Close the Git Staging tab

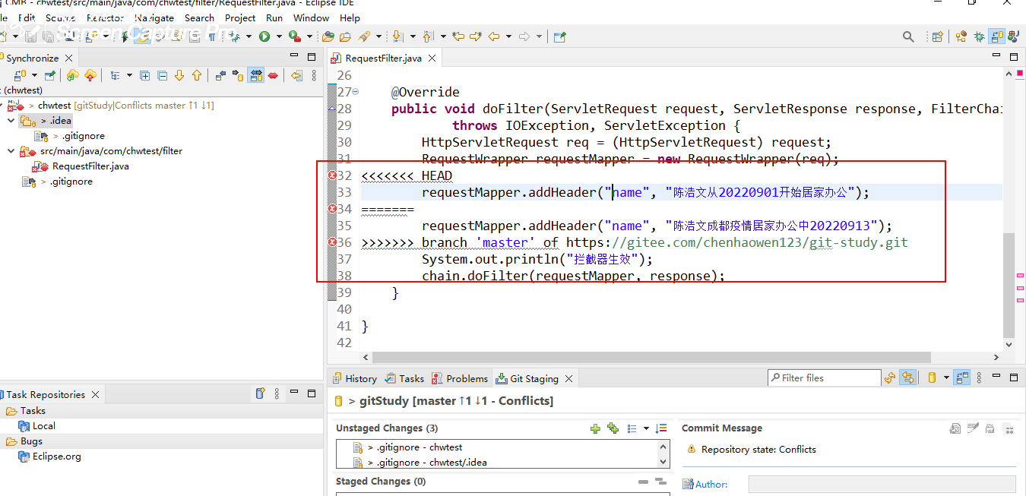pyautogui.click(x=568, y=378)
